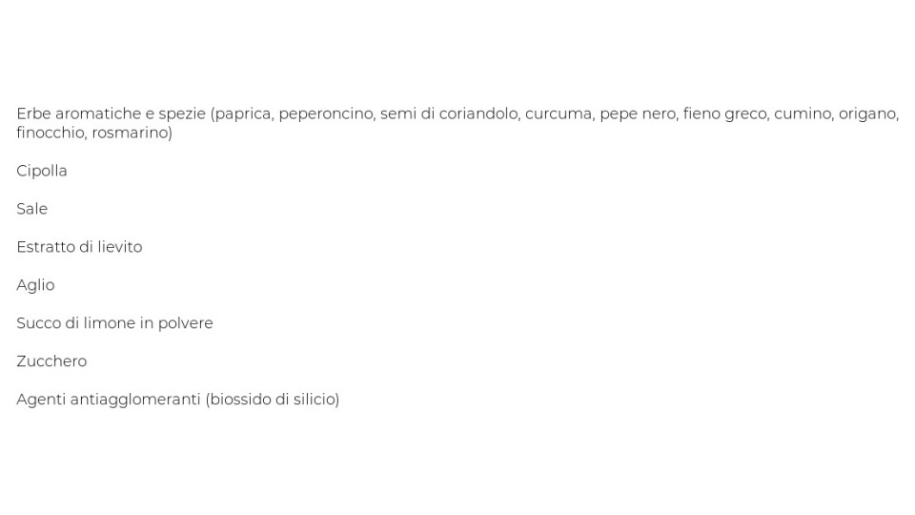Click '(biossido di silicio)' text
The image size is (915, 515).
(x=272, y=400)
